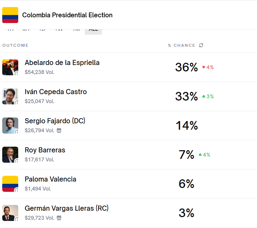Click gift icon beside Germán Vargas Lleras volume
257x228 pixels.
pos(59,218)
